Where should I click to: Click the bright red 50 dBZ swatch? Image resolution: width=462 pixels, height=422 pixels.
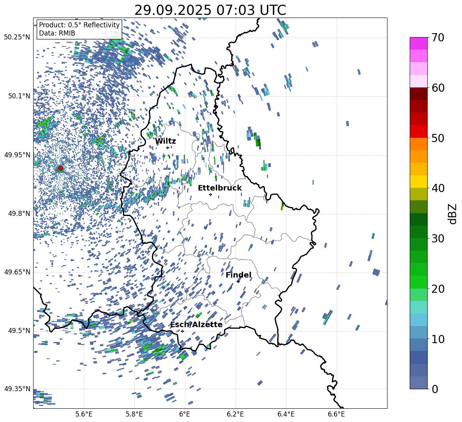click(x=418, y=132)
